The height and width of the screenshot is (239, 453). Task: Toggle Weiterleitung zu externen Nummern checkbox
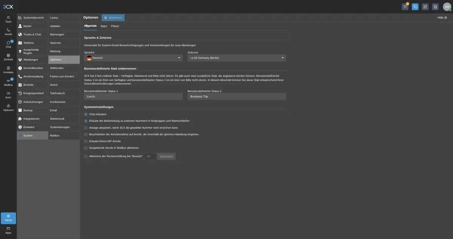[86, 121]
